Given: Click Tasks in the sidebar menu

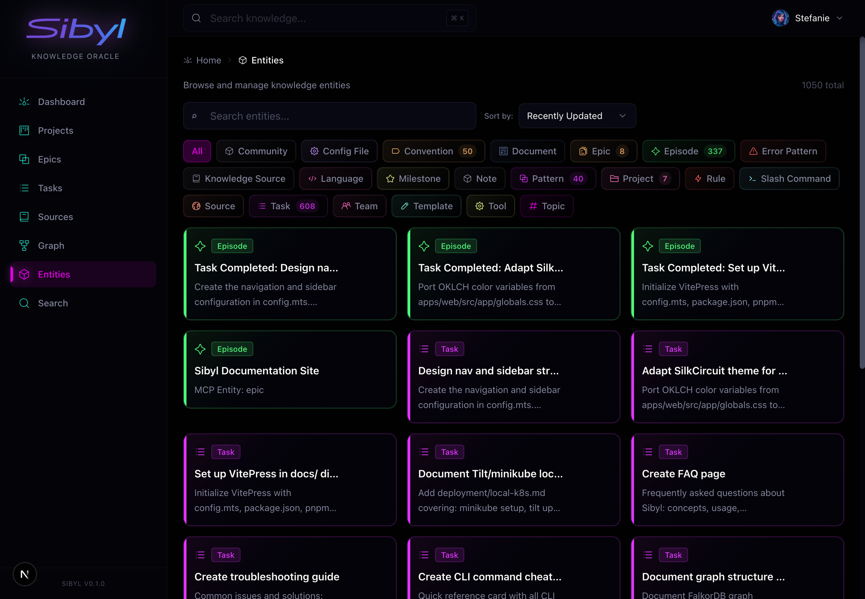Looking at the screenshot, I should coord(50,188).
